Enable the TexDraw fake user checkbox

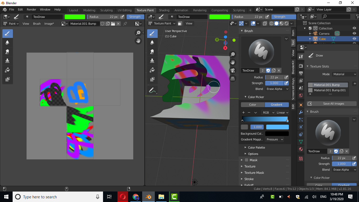coord(268,70)
